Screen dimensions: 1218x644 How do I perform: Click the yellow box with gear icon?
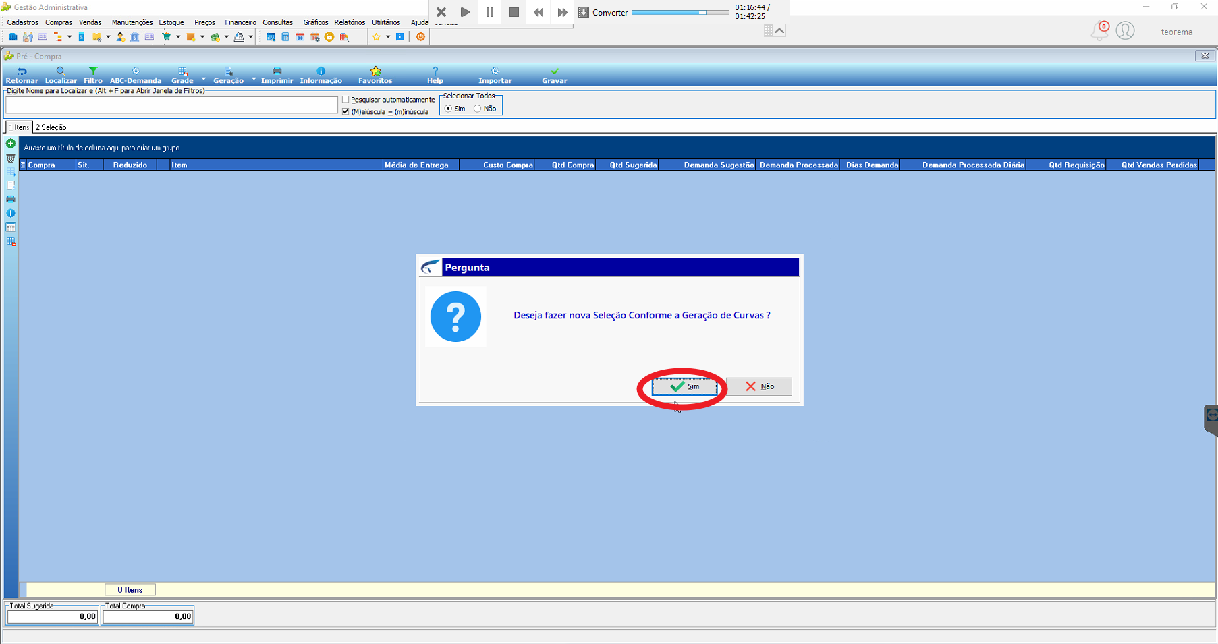coord(96,37)
